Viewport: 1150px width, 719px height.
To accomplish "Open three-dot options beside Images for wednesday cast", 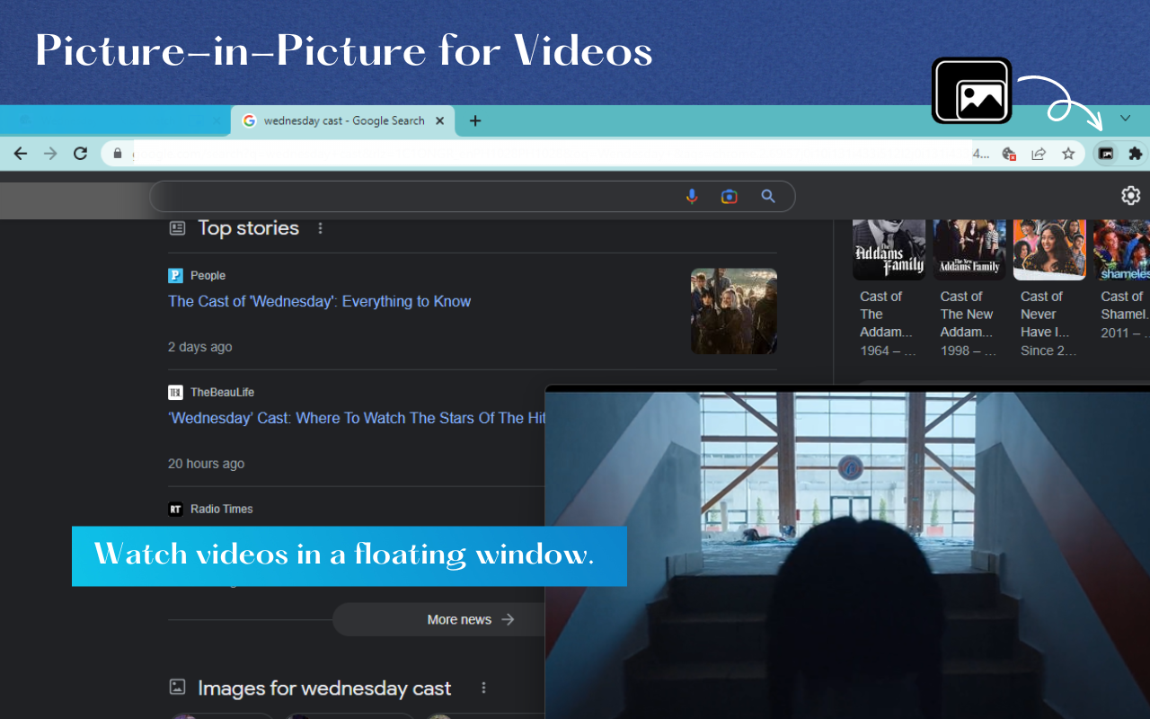I will click(483, 688).
